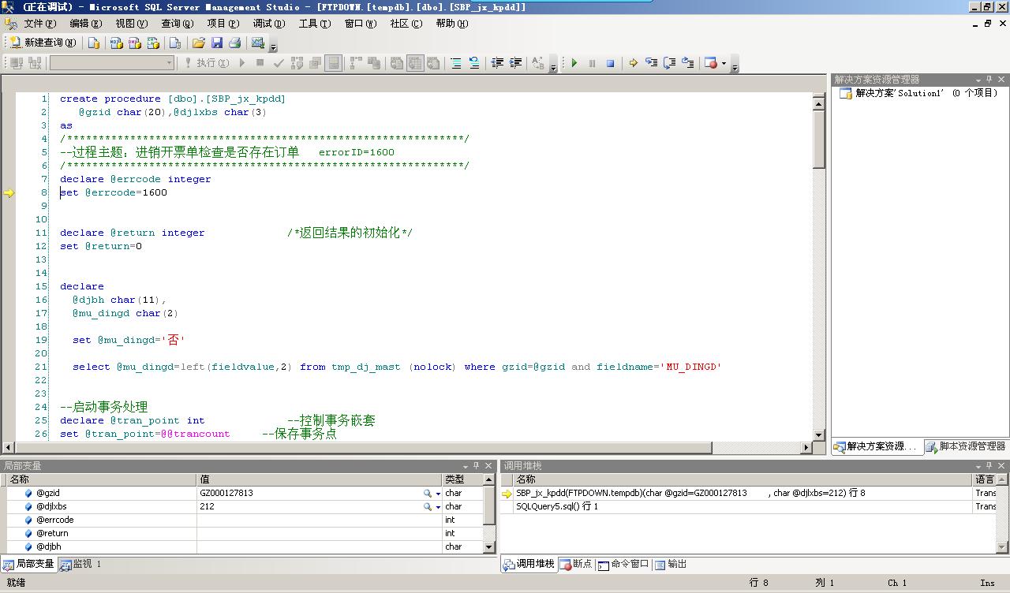Open the visualizer dropdown for the @gzid value
Image resolution: width=1010 pixels, height=593 pixels.
click(439, 494)
